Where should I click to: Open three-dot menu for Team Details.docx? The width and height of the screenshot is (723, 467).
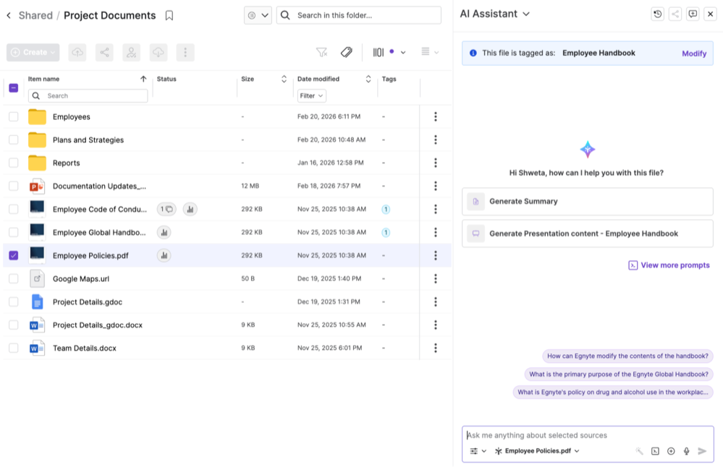[435, 348]
